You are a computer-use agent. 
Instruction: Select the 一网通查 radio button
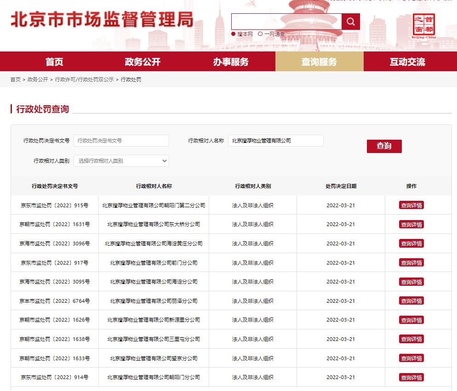pos(261,33)
